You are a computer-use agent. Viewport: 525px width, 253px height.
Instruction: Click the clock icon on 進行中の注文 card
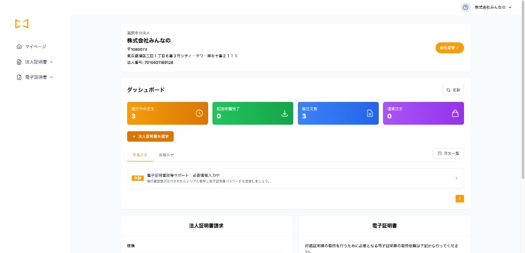click(199, 114)
